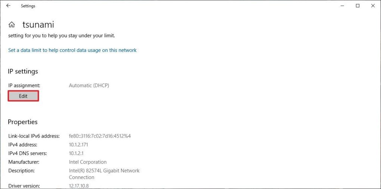
Task: Click the Home icon beside tsunami
Action: [12, 25]
